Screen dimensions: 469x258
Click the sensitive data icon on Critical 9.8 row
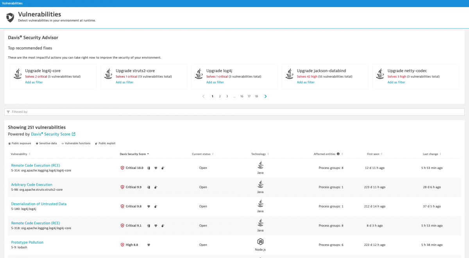(x=149, y=206)
